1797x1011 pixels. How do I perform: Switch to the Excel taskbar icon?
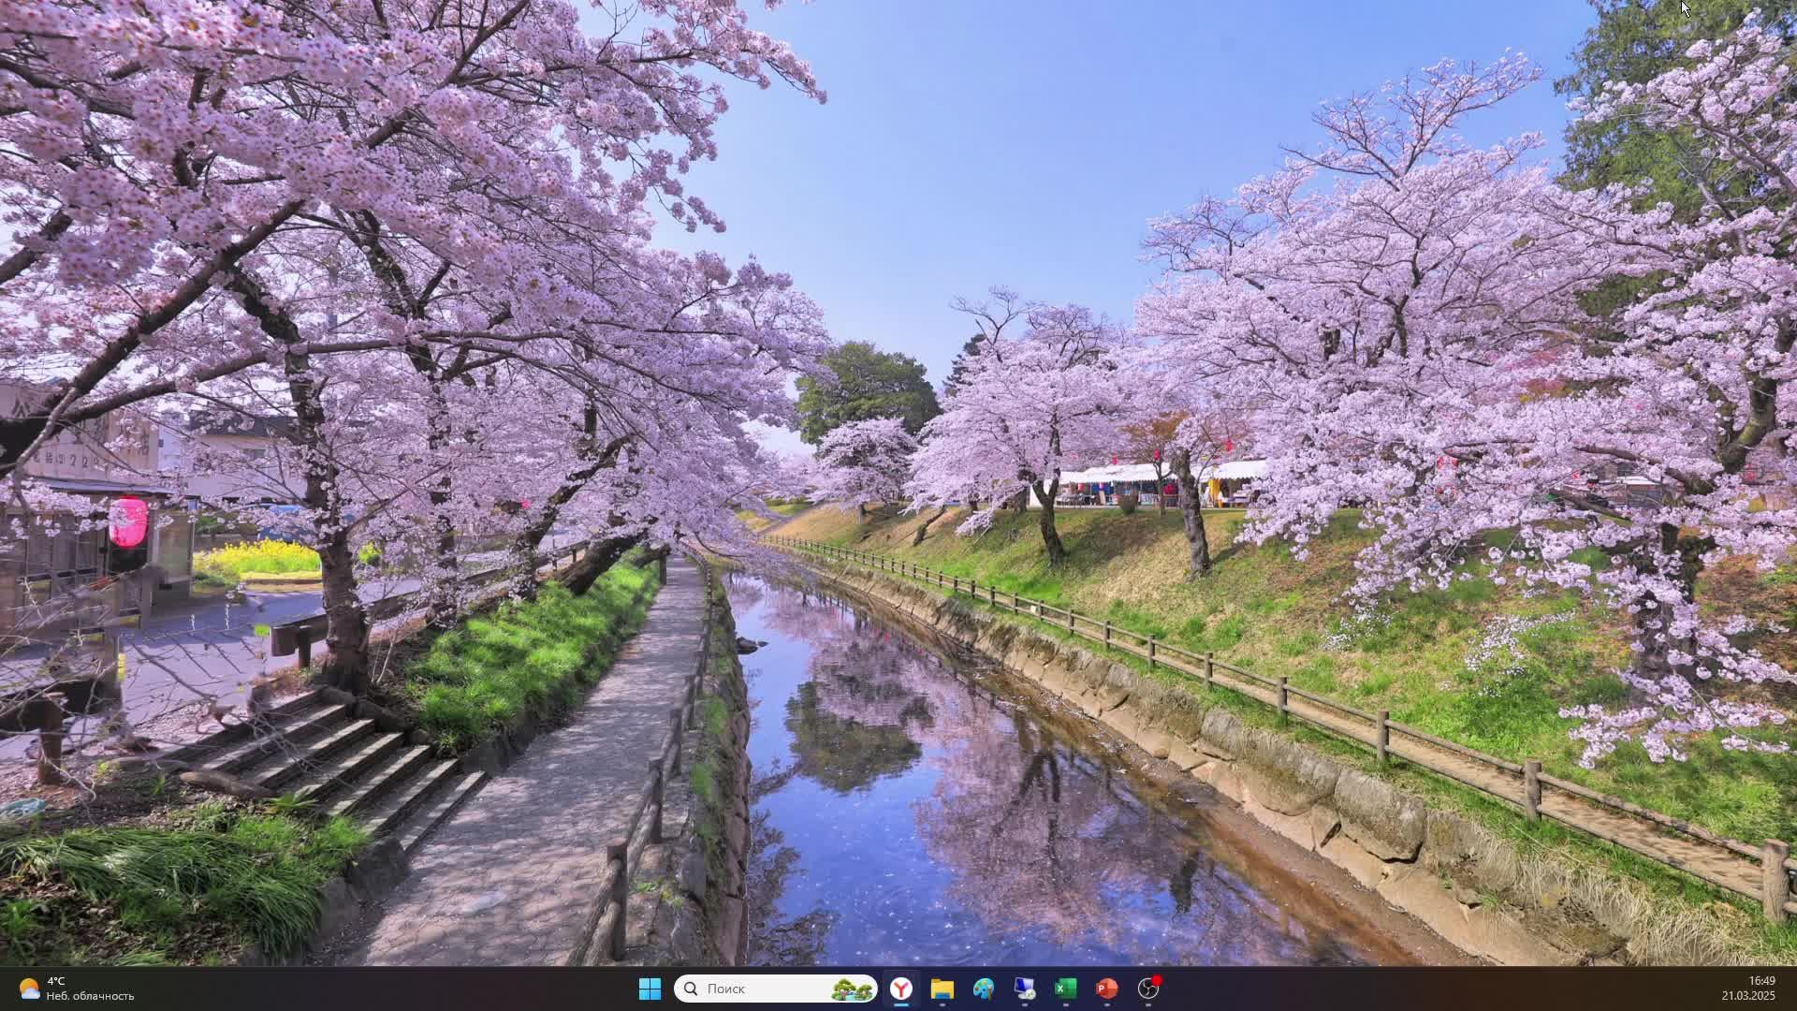(x=1065, y=989)
